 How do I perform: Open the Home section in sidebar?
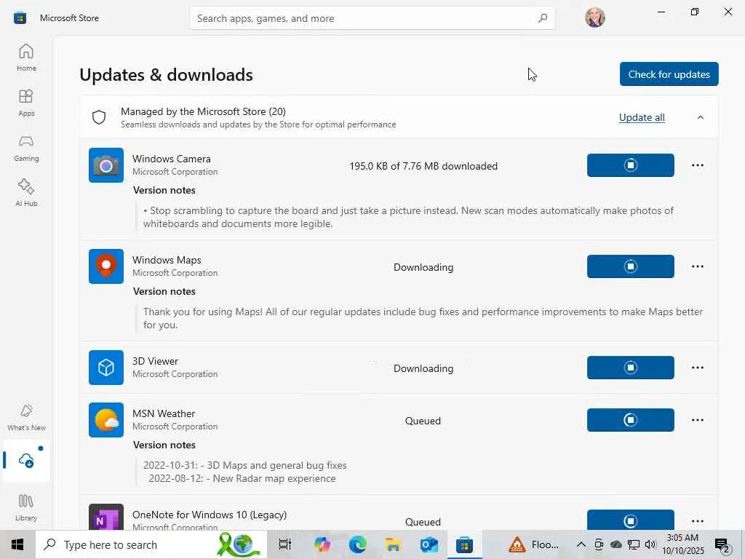(x=26, y=58)
